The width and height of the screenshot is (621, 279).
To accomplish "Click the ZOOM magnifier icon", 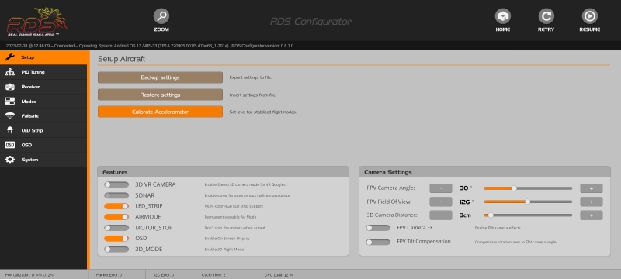I will tap(161, 16).
